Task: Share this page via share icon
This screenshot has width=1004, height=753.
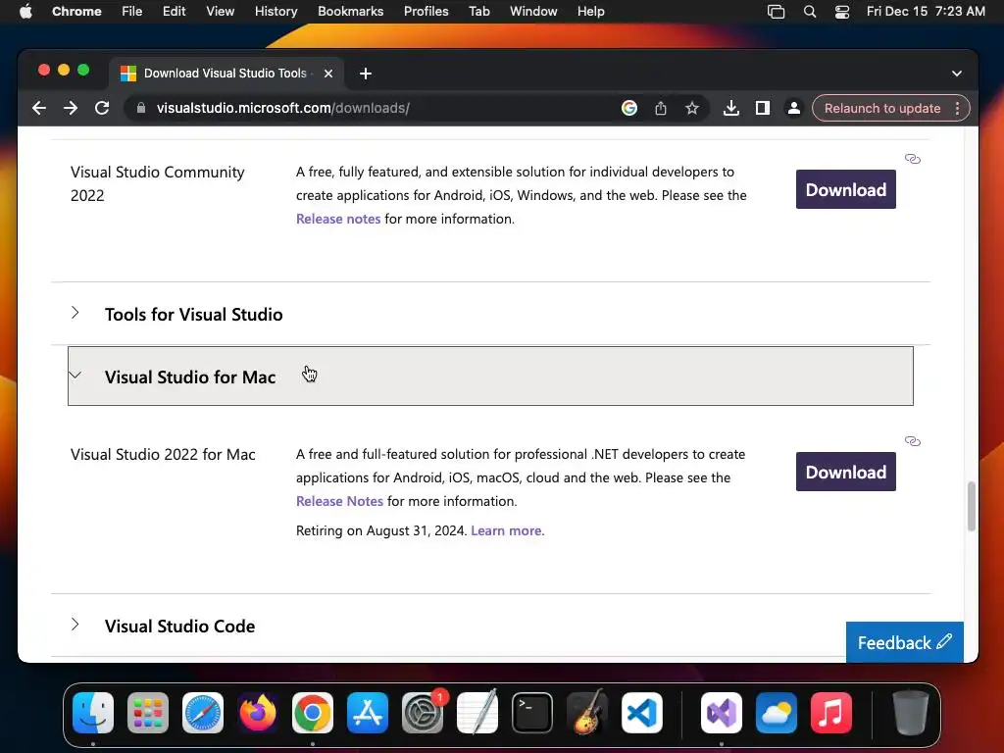Action: 661,108
